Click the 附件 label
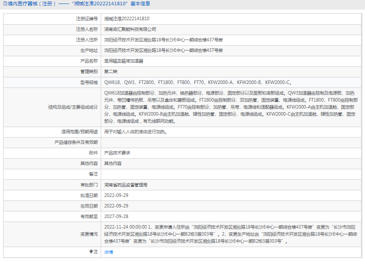The width and height of the screenshot is (365, 262). (94, 153)
